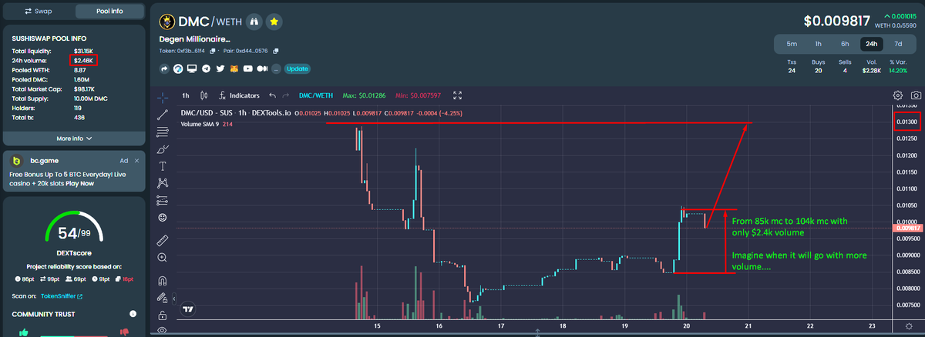Select the brush drawing tool
The image size is (925, 337).
pyautogui.click(x=163, y=148)
